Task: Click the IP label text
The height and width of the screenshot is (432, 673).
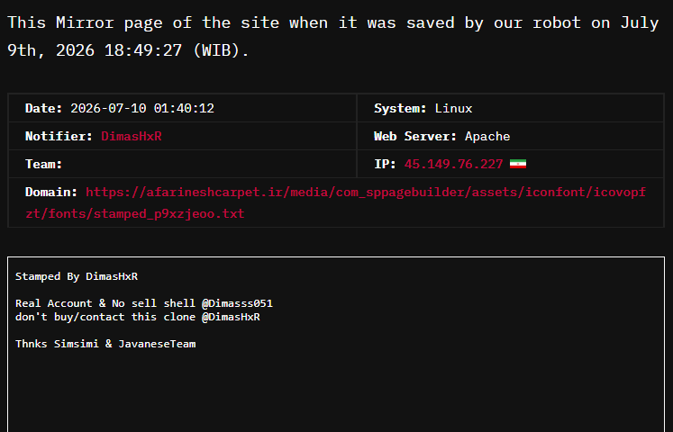Action: click(x=385, y=164)
